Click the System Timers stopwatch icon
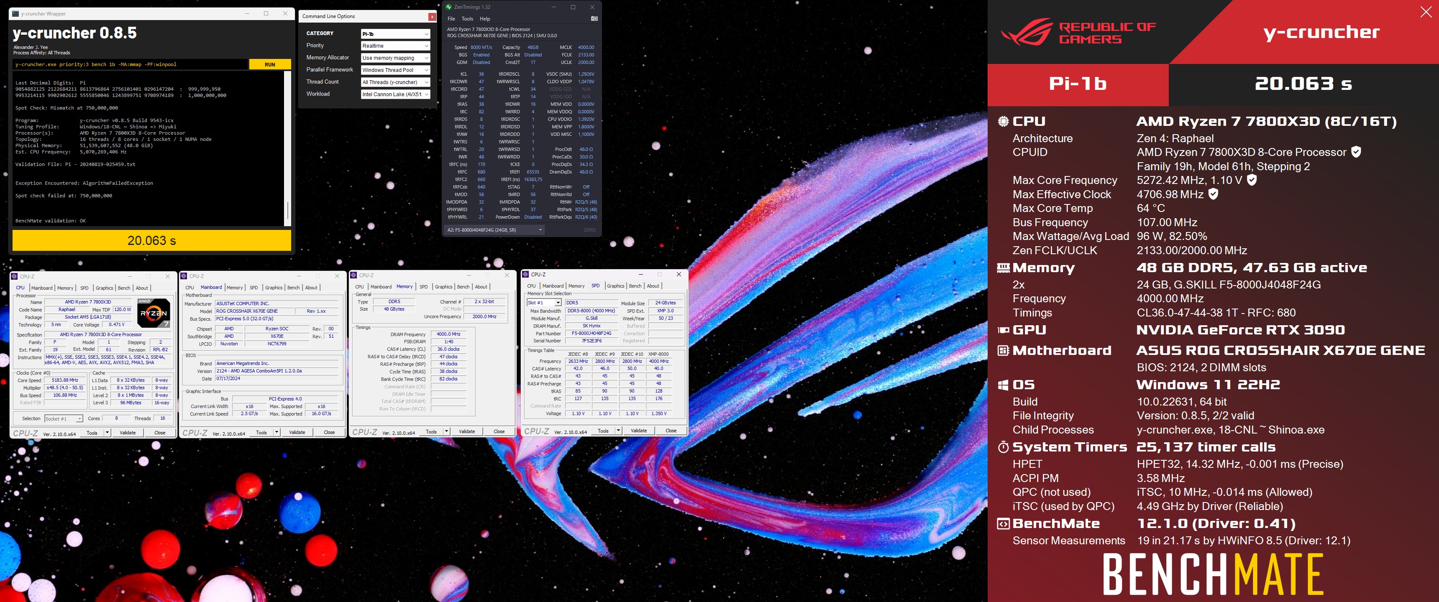This screenshot has height=602, width=1439. 1003,447
